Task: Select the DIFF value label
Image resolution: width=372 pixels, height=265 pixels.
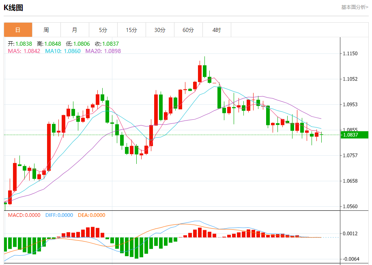Action: (59, 215)
